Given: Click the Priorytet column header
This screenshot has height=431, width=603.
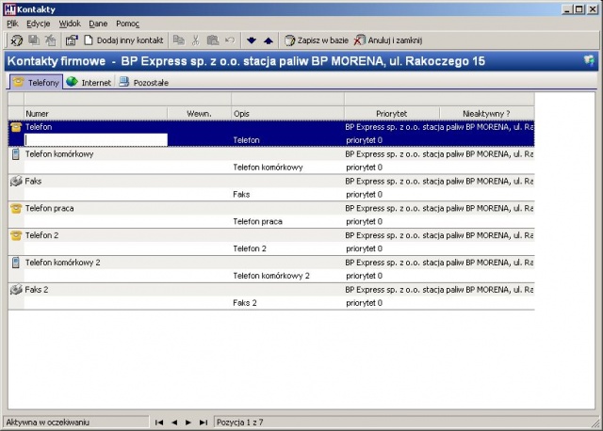Looking at the screenshot, I should (392, 114).
